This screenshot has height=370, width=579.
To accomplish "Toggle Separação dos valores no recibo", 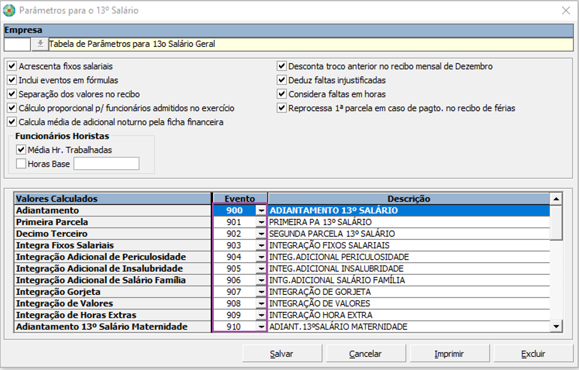I will tap(12, 94).
